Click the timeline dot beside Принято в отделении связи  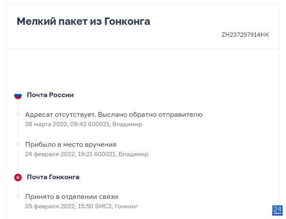(x=18, y=196)
